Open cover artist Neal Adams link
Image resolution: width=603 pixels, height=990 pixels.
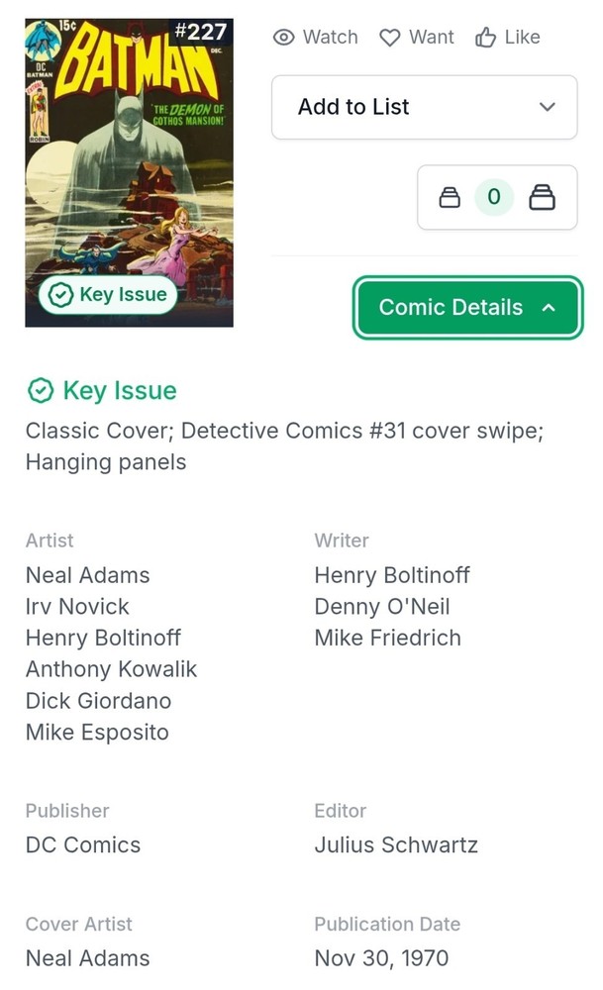(x=88, y=957)
